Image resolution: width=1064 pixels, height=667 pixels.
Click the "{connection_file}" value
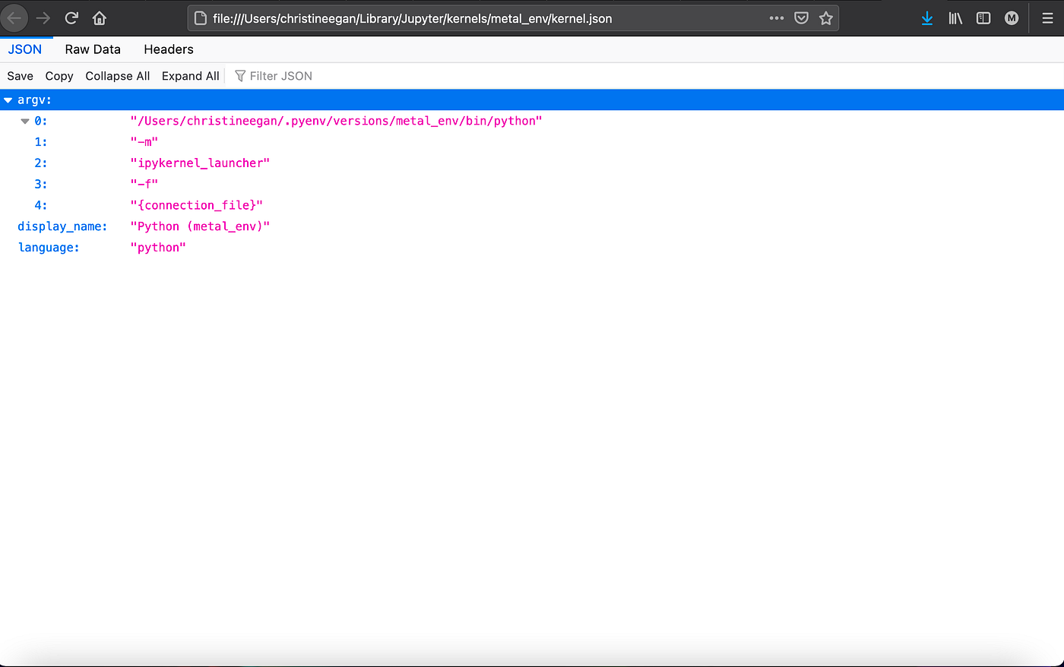[197, 205]
